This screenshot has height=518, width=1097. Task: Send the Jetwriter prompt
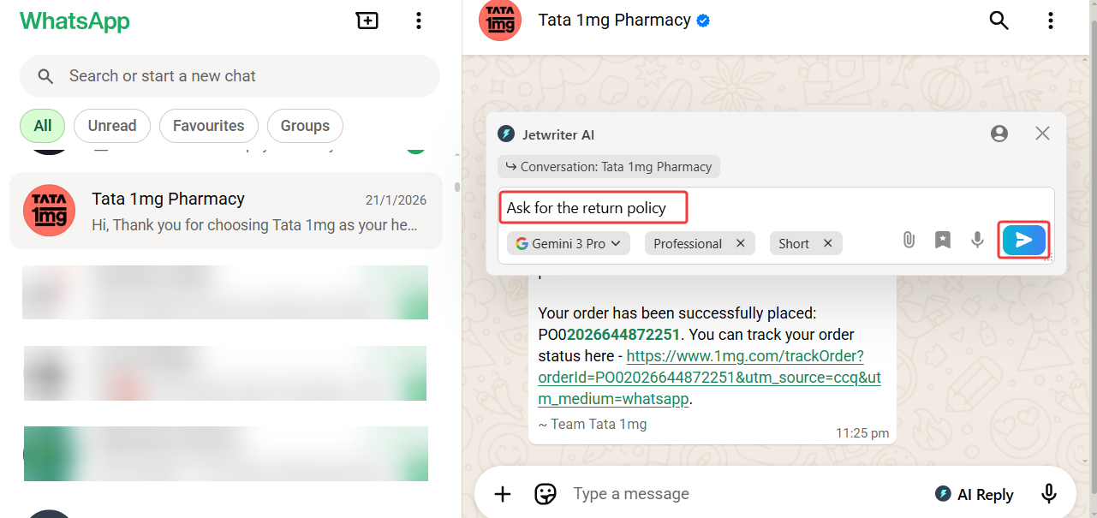tap(1024, 241)
